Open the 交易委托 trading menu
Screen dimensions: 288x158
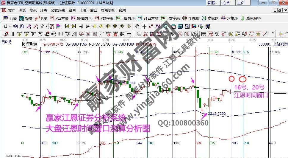(x=108, y=10)
